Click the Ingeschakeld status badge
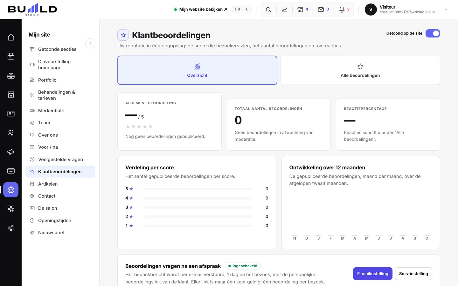 (x=243, y=266)
